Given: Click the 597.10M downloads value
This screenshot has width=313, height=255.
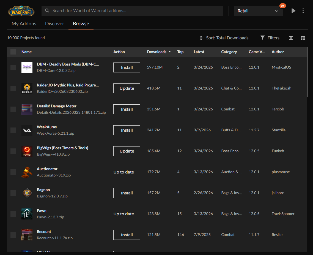Looking at the screenshot, I should [x=155, y=67].
